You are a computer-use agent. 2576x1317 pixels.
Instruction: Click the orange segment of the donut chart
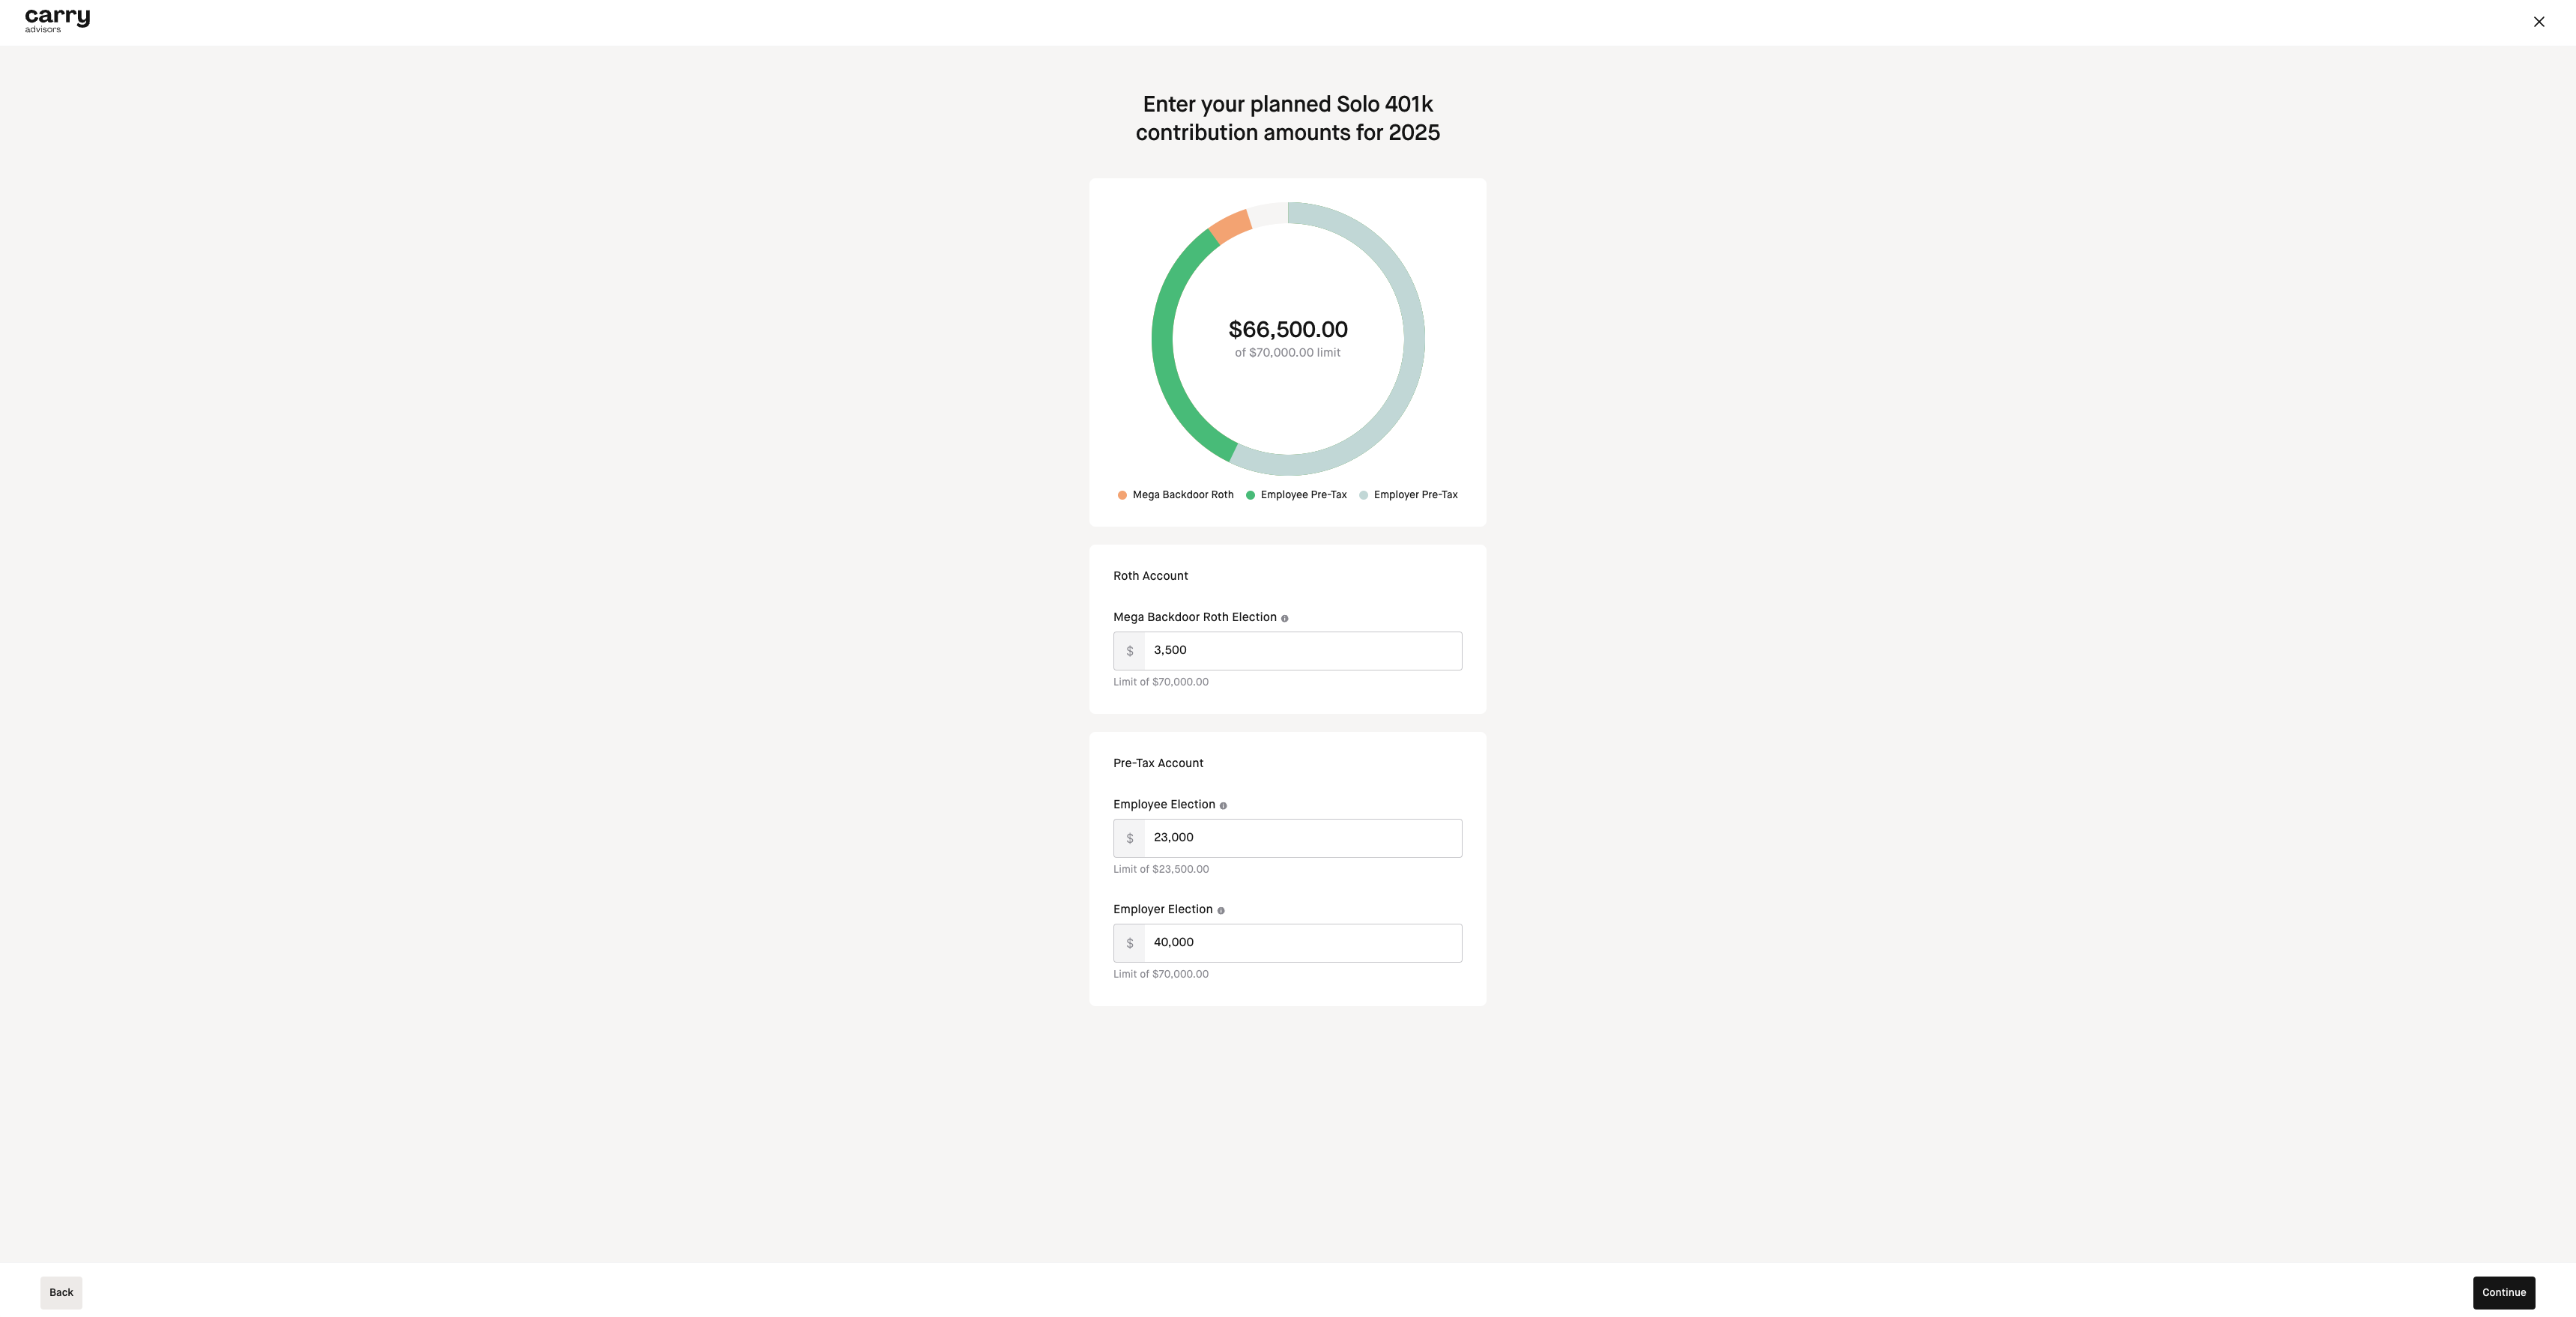coord(1231,225)
